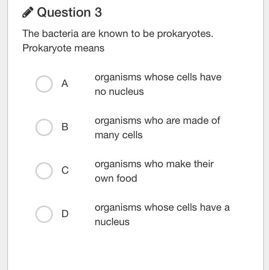Click the words 'own food' in option C
The width and height of the screenshot is (269, 270).
[116, 178]
